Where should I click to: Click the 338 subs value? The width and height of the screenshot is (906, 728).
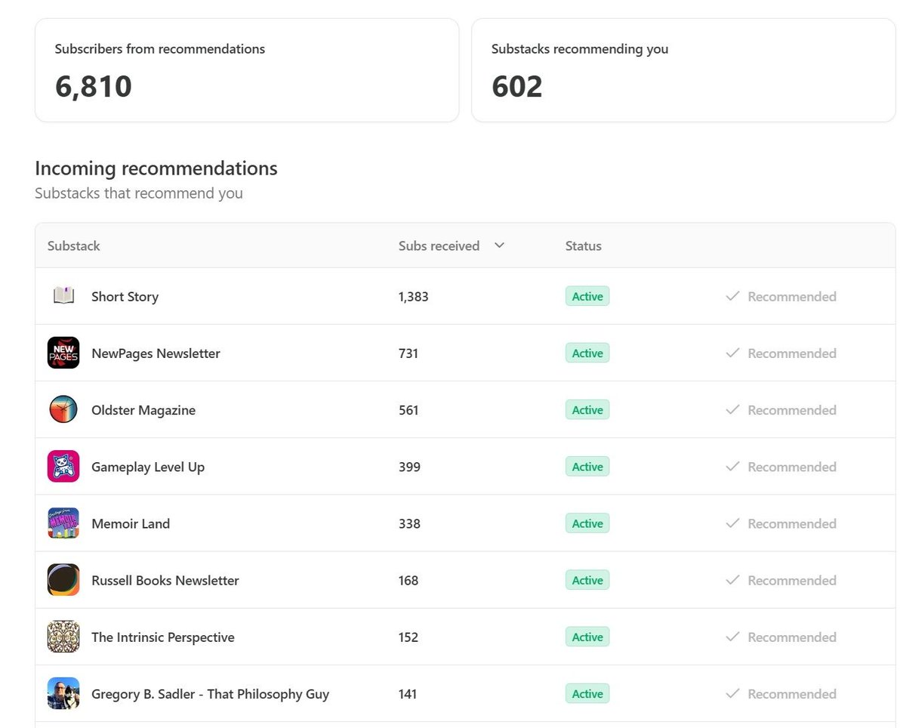pyautogui.click(x=409, y=523)
